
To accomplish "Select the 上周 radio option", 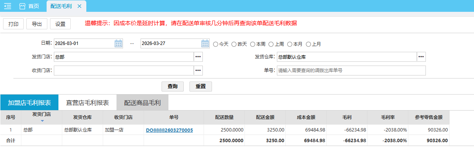I will click(271, 44).
